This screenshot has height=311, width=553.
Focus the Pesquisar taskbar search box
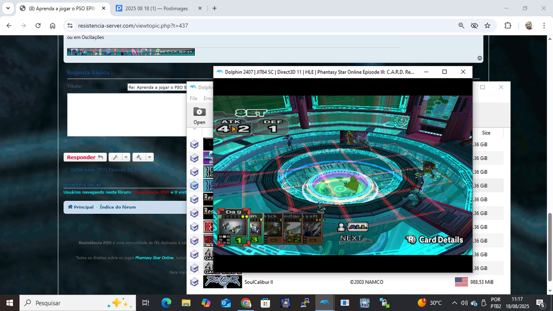78,303
